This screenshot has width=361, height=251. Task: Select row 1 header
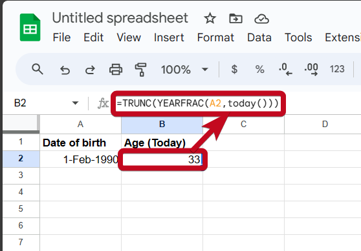[x=21, y=142]
